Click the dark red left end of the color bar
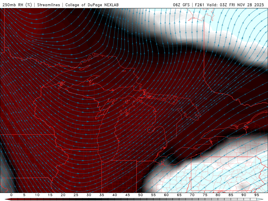Viewport: 268px width, 201px height. (9, 199)
